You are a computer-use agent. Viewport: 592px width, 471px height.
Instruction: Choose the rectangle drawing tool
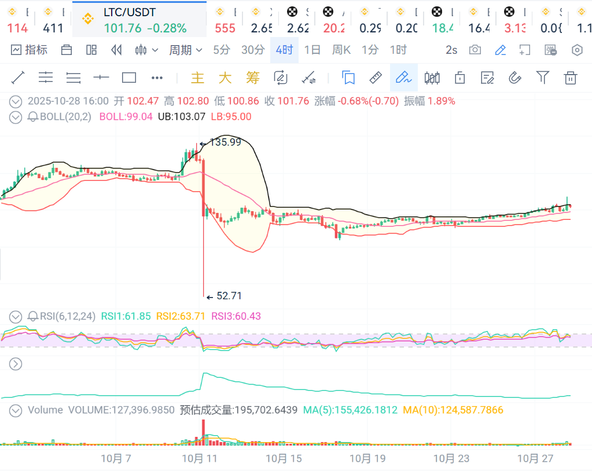(129, 78)
